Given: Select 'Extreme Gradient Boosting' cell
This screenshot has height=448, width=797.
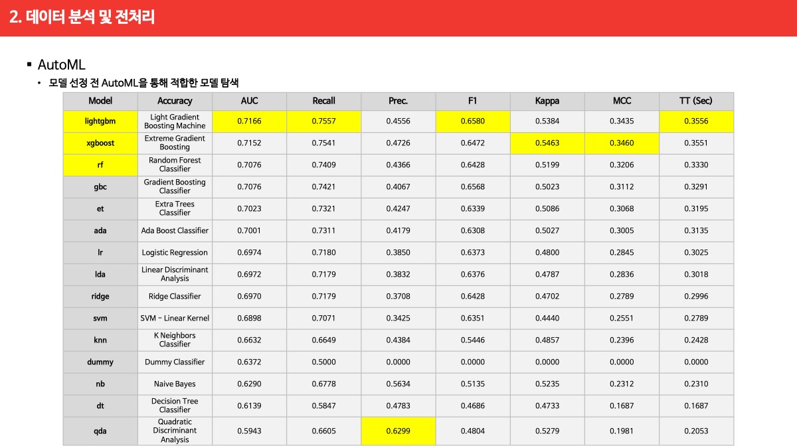Looking at the screenshot, I should 175,143.
